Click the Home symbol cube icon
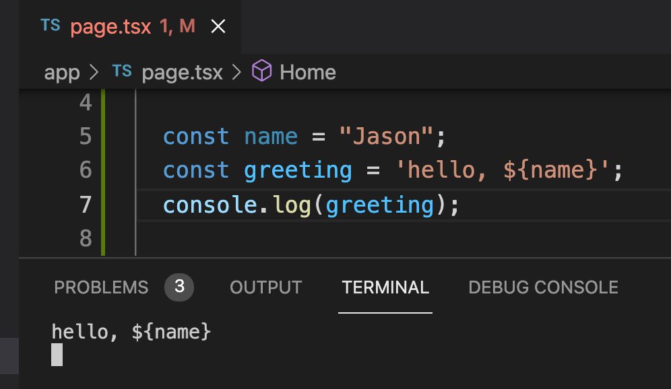The height and width of the screenshot is (389, 671). [x=261, y=71]
